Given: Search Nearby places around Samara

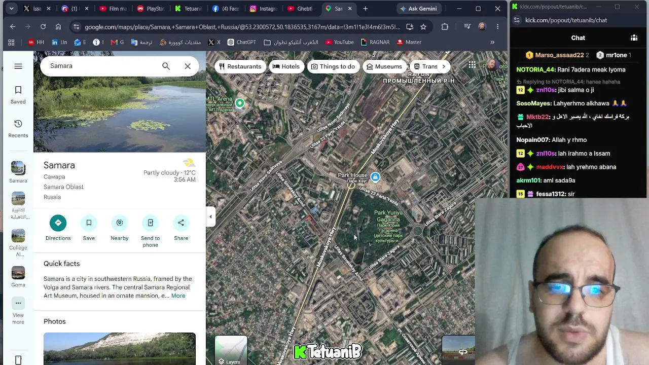Looking at the screenshot, I should (x=120, y=229).
